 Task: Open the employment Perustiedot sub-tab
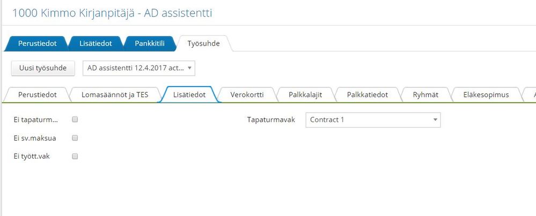tap(37, 94)
